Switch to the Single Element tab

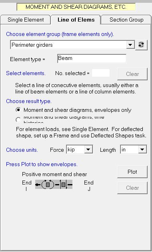[26, 20]
